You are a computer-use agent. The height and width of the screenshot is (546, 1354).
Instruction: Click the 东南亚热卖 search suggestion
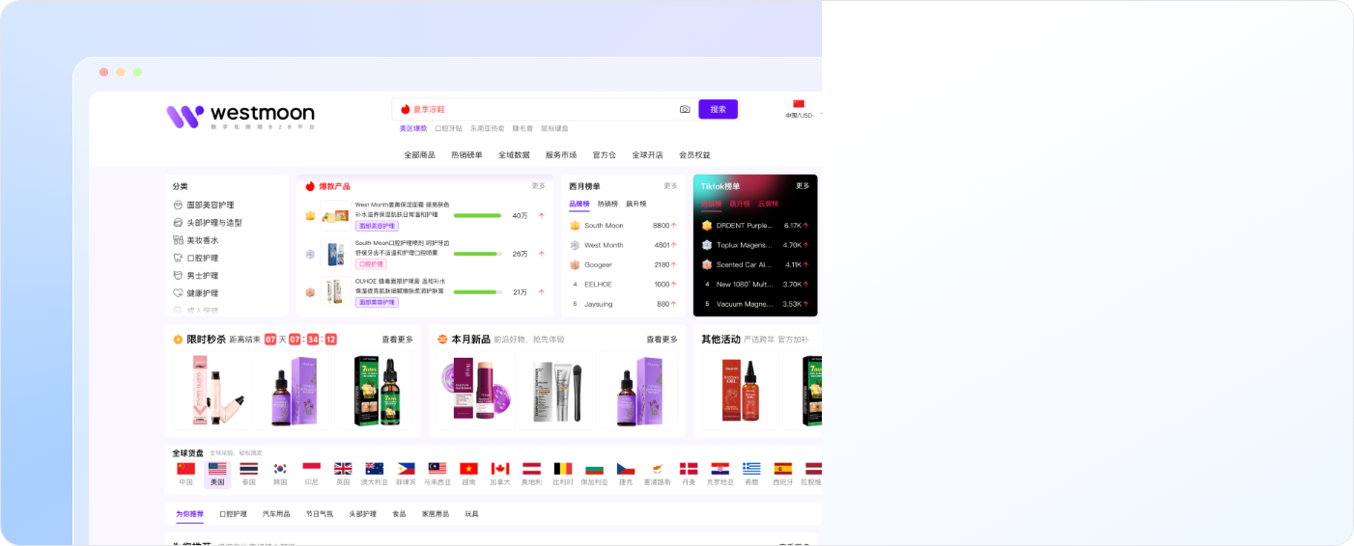pos(488,128)
